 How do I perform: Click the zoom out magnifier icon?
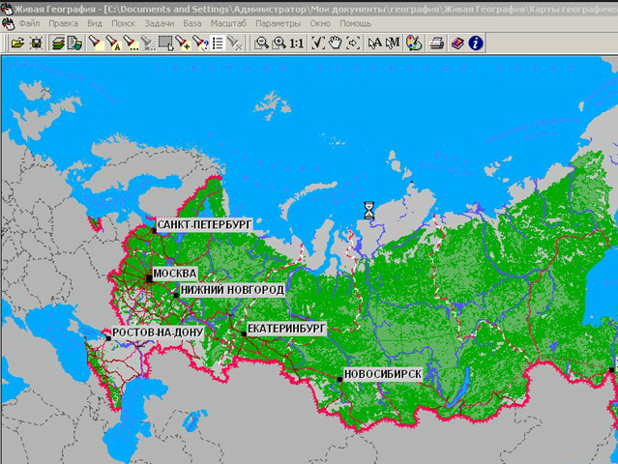260,43
